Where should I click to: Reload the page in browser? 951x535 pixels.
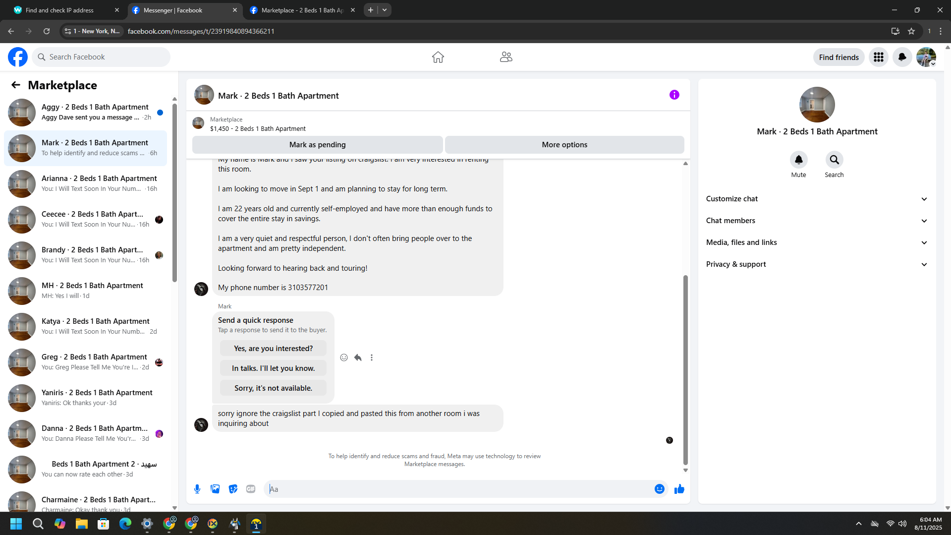47,31
